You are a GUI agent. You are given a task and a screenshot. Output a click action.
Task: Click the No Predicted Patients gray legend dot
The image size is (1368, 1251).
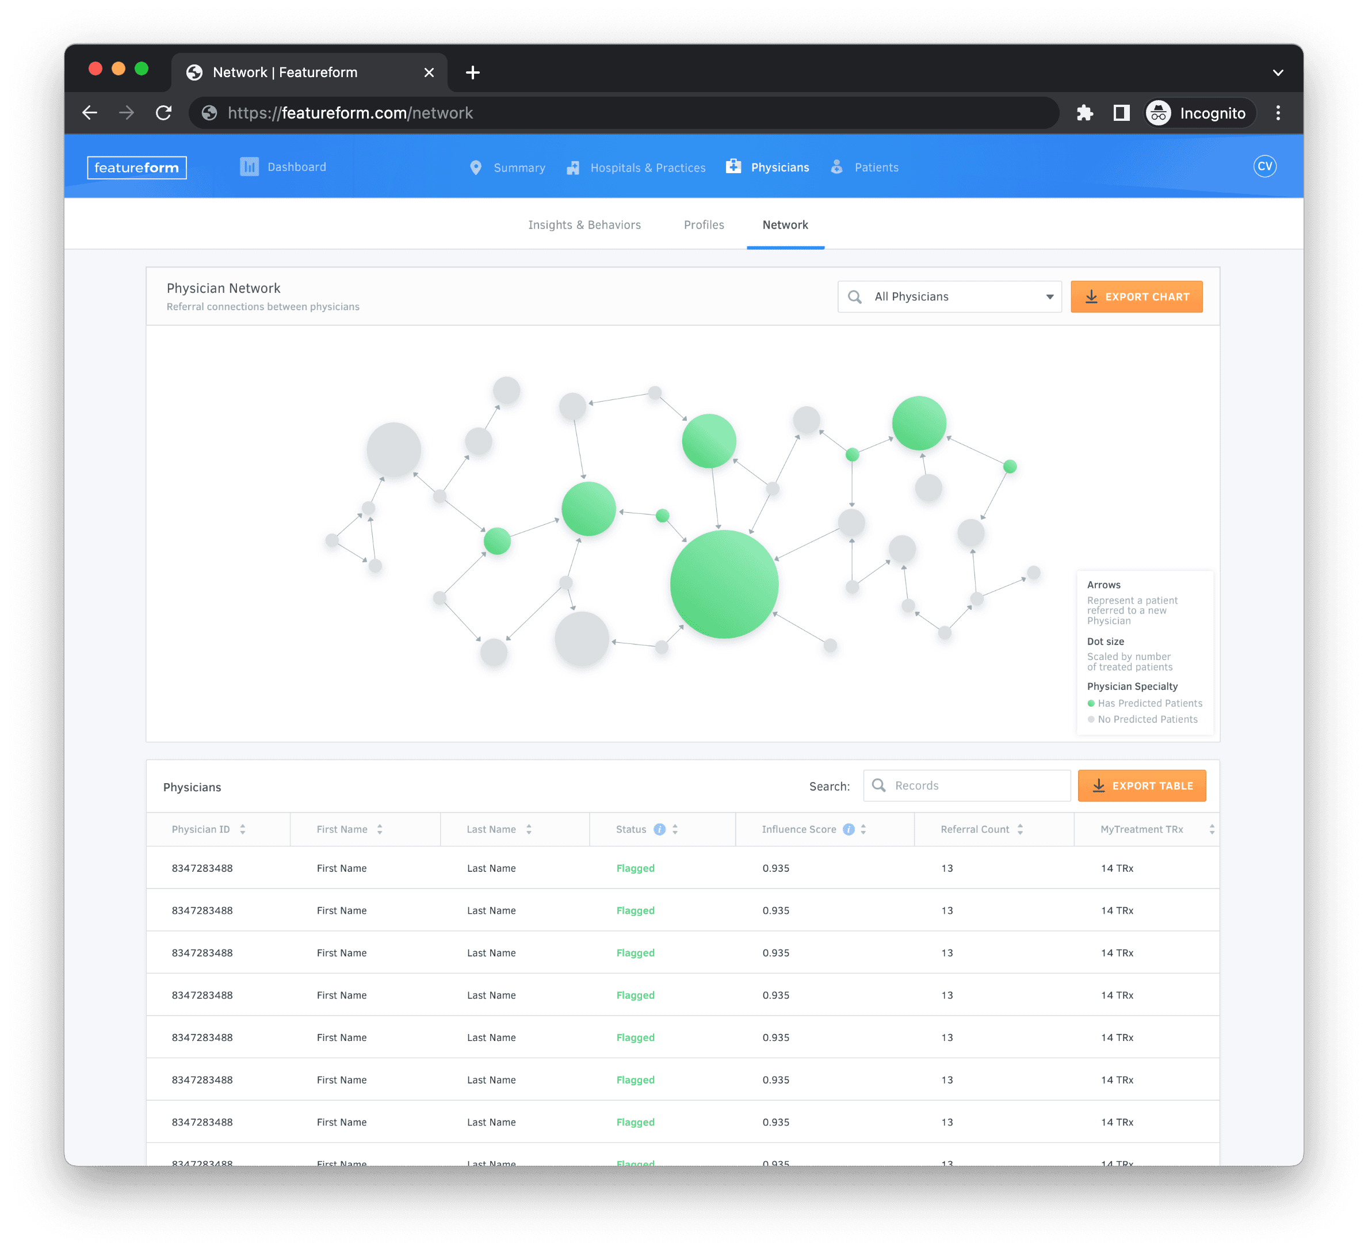pos(1091,719)
